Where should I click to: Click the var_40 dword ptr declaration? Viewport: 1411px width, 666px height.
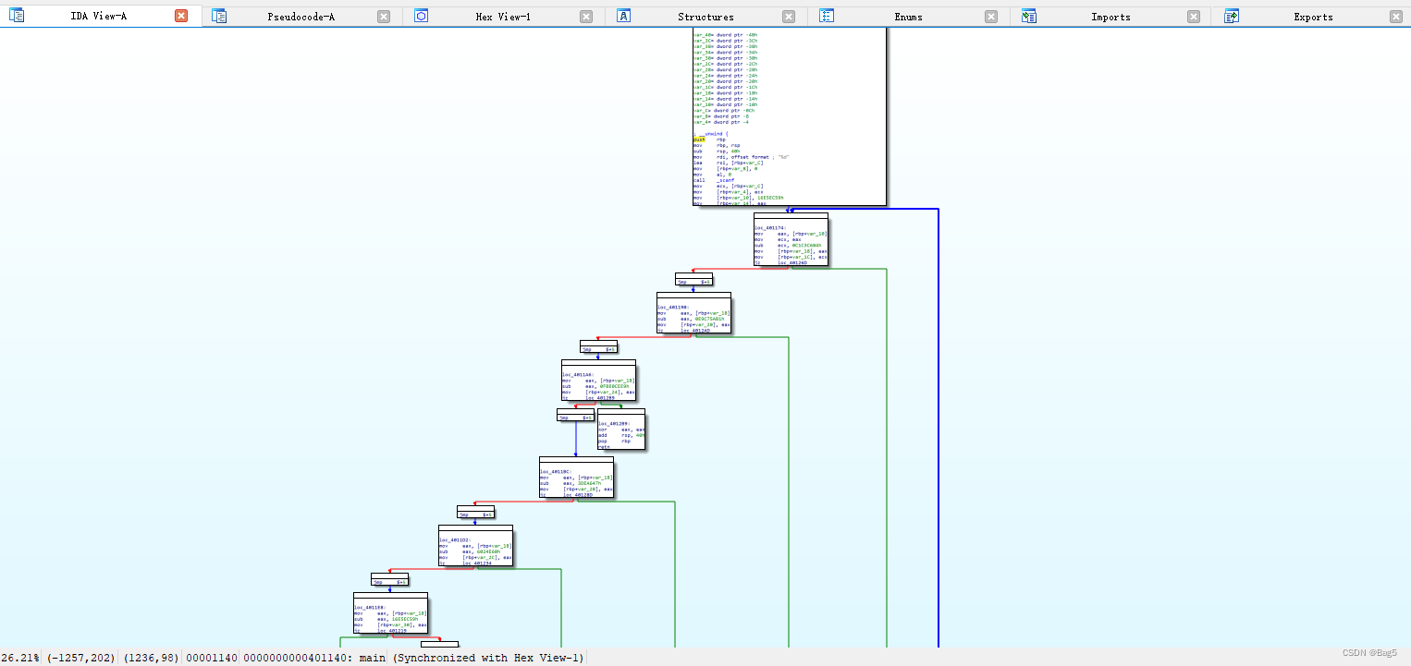pyautogui.click(x=726, y=34)
